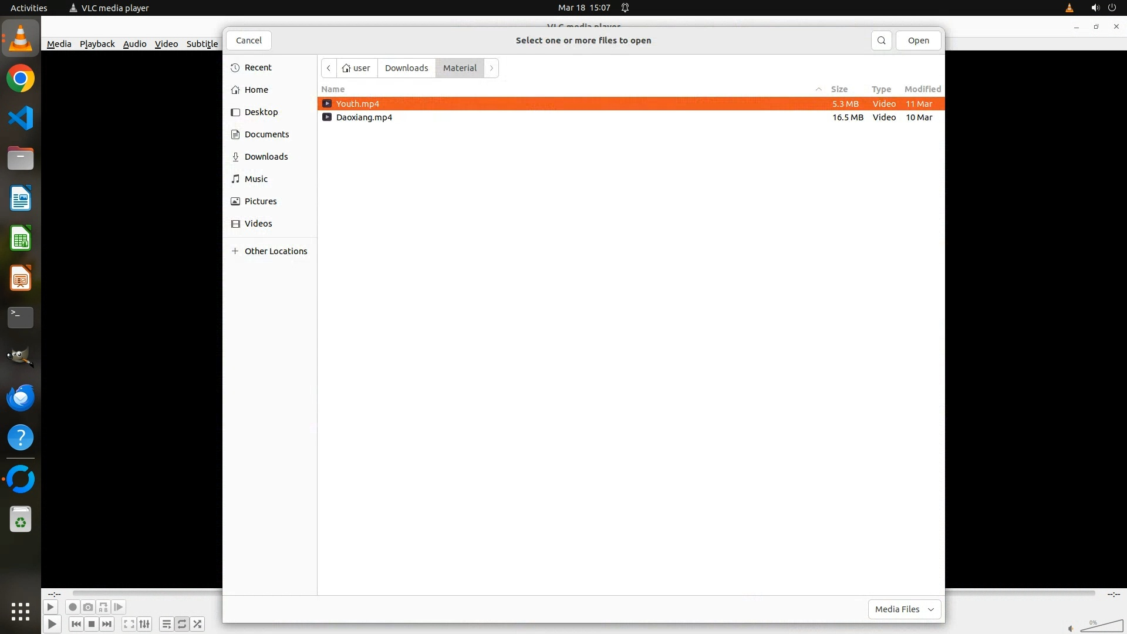Click the A-B loop button

tap(103, 607)
